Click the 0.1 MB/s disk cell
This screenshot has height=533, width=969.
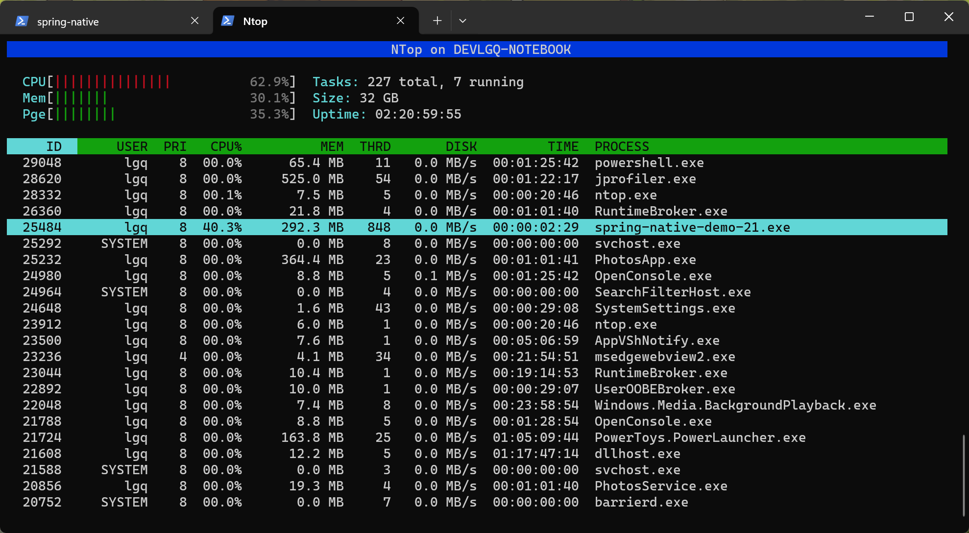tap(446, 276)
